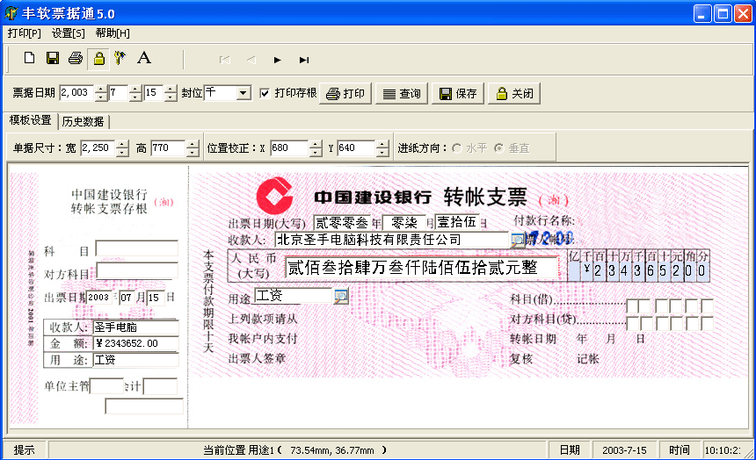This screenshot has width=756, height=460.
Task: Click the stub 收款人 field 圣手电脑
Action: [136, 327]
